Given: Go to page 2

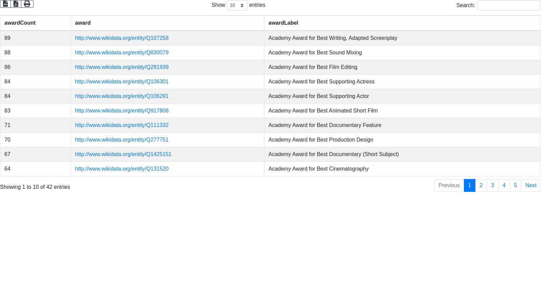Looking at the screenshot, I should pos(481,185).
